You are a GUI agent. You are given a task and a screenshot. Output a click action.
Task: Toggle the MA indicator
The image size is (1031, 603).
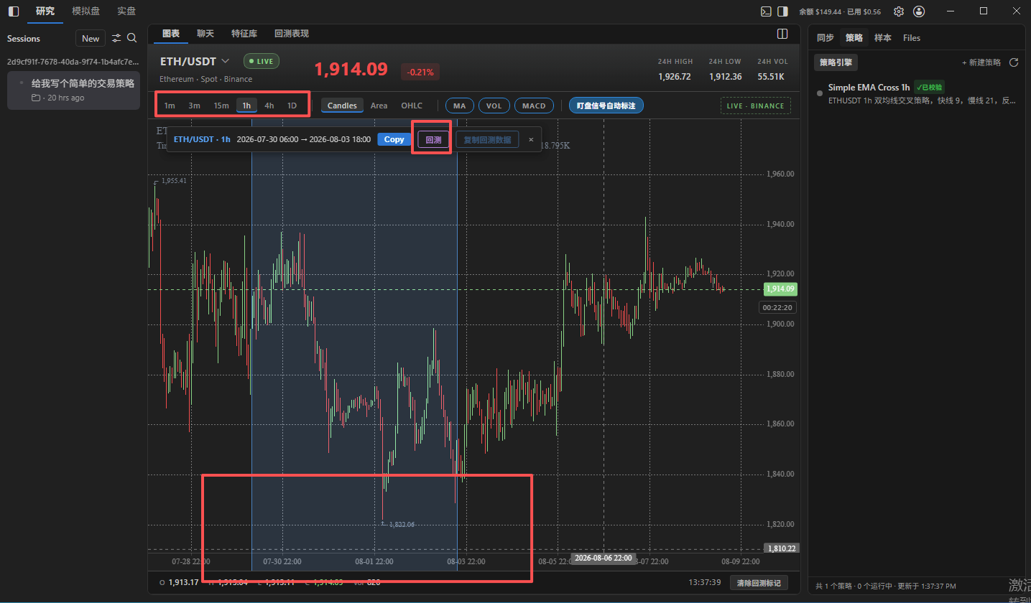(x=459, y=106)
